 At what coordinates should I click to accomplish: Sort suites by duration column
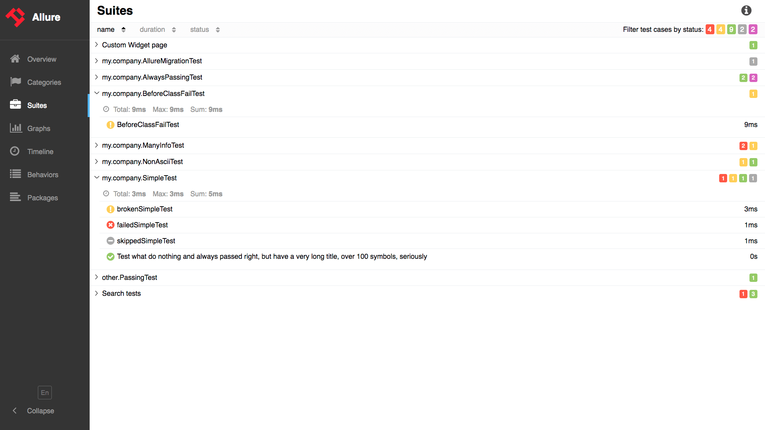click(157, 29)
